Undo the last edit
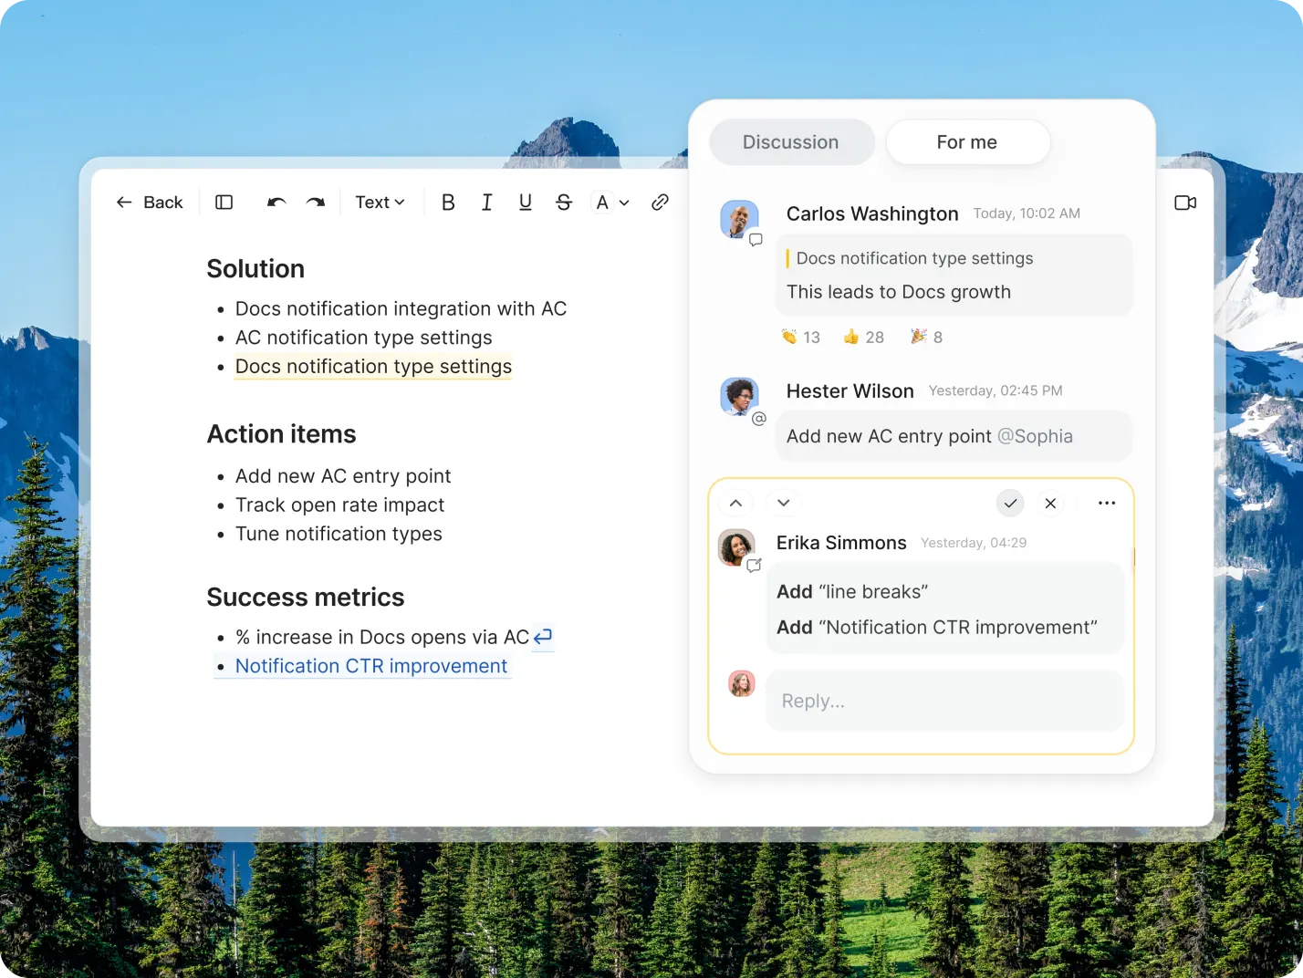This screenshot has height=978, width=1303. pyautogui.click(x=276, y=203)
